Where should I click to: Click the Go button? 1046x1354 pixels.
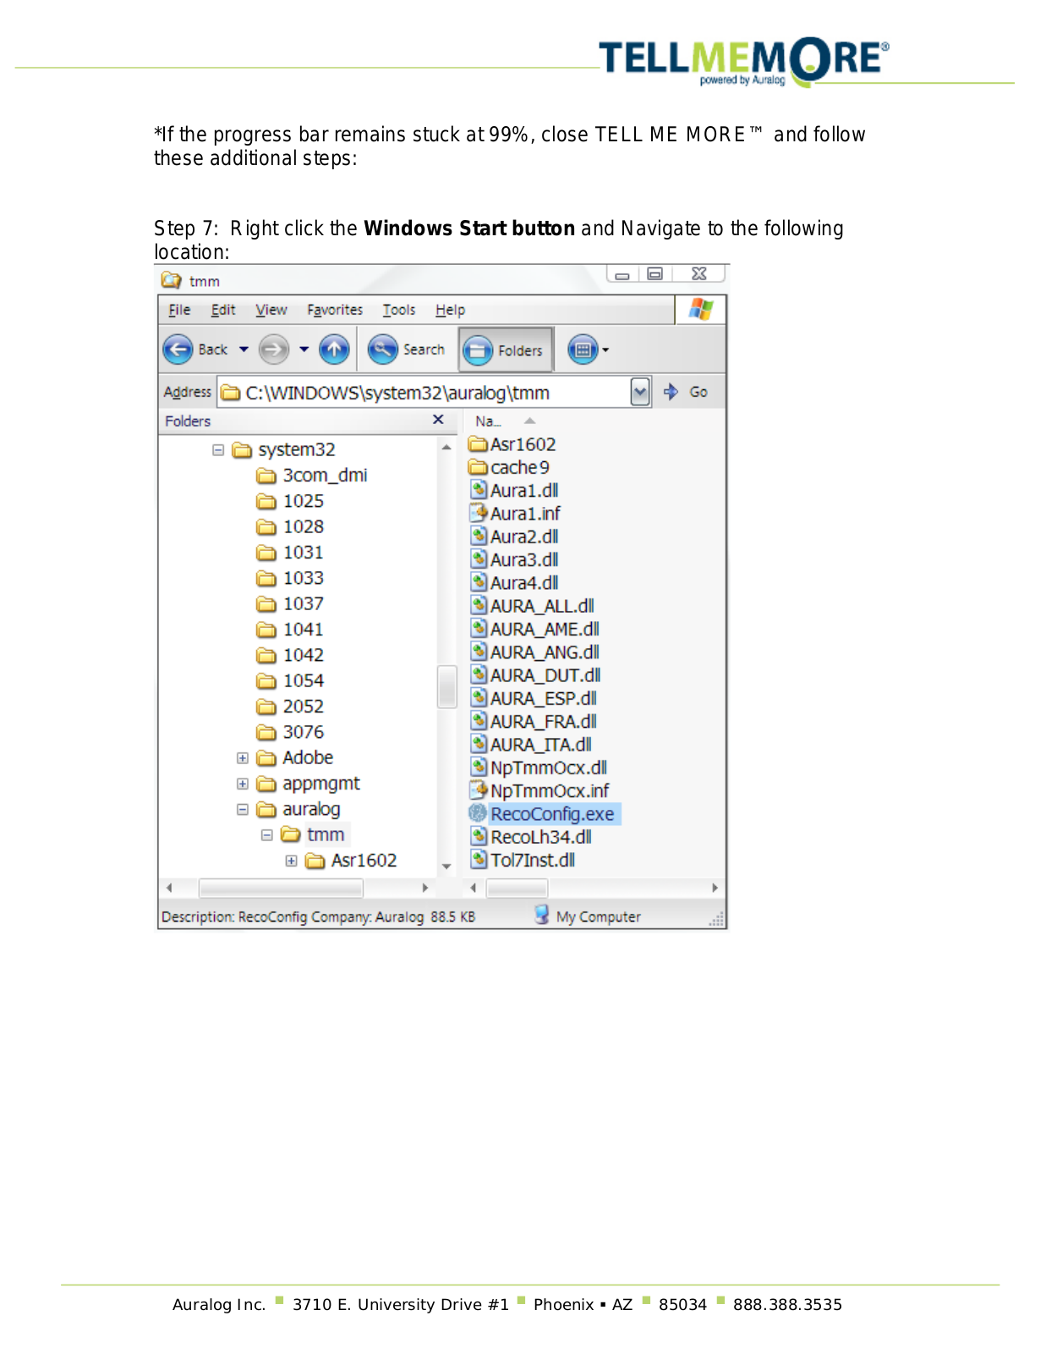tap(687, 392)
